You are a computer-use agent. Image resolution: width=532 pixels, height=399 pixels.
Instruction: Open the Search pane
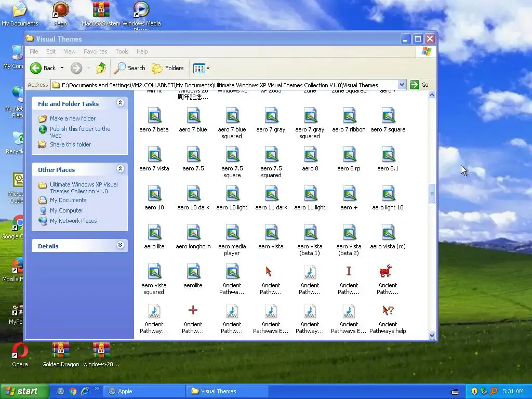[129, 68]
